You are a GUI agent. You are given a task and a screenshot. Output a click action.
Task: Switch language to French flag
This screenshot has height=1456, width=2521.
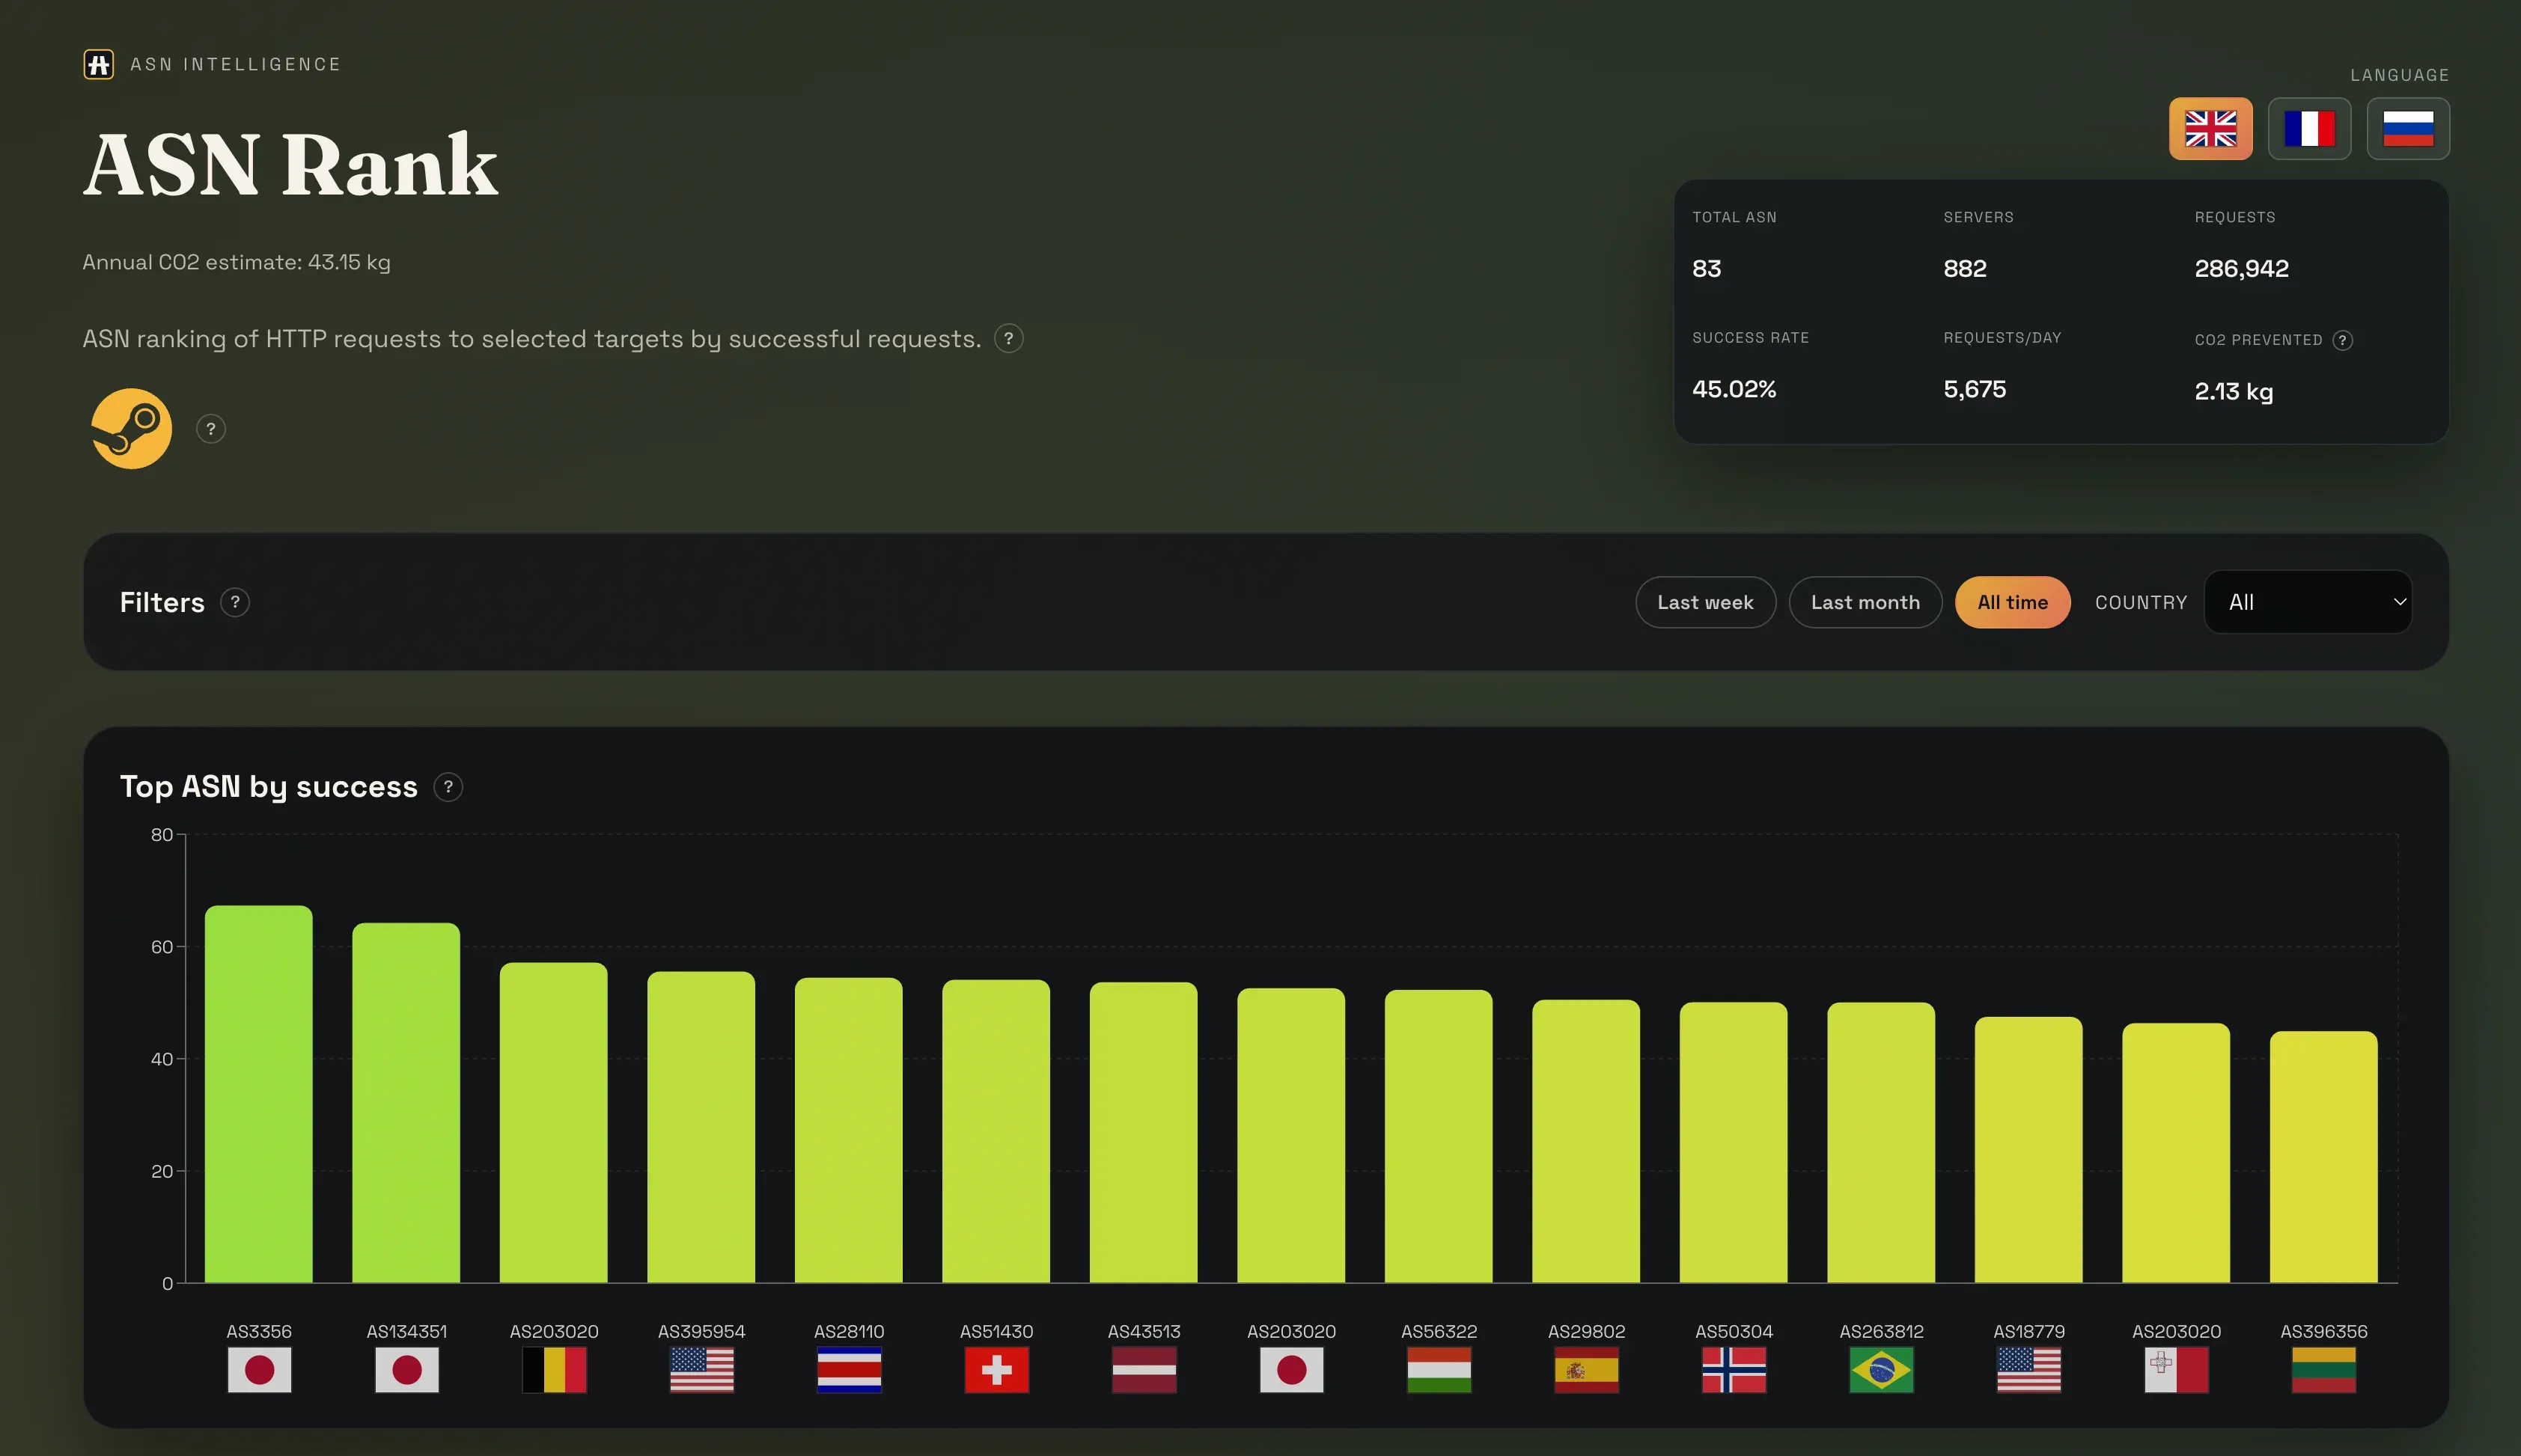(2310, 128)
